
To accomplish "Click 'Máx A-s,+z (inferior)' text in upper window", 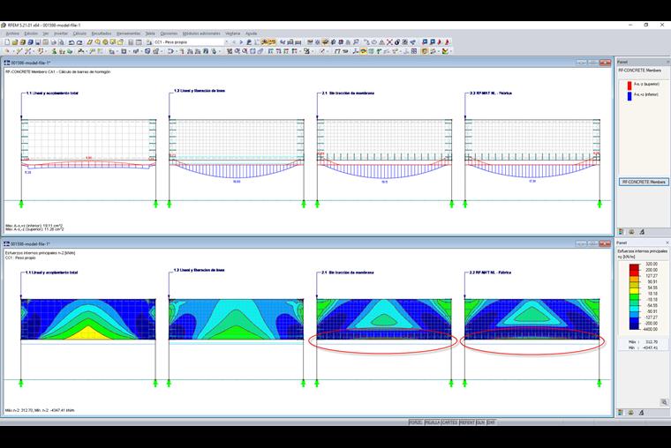I will click(34, 225).
